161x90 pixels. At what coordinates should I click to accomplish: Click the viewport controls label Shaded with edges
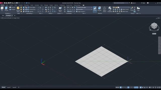[x=14, y=18]
